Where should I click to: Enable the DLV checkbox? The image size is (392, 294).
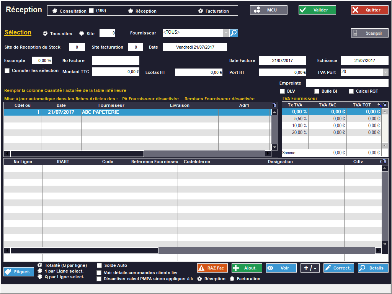(283, 91)
